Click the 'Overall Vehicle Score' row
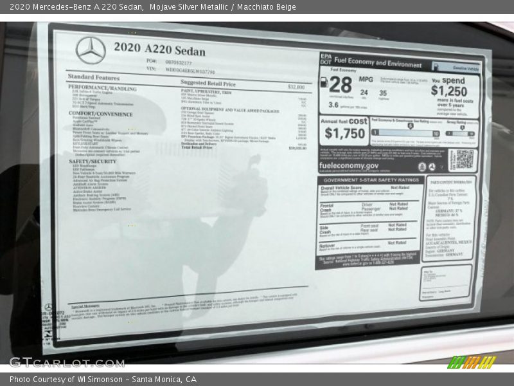The width and height of the screenshot is (514, 386). 369,192
